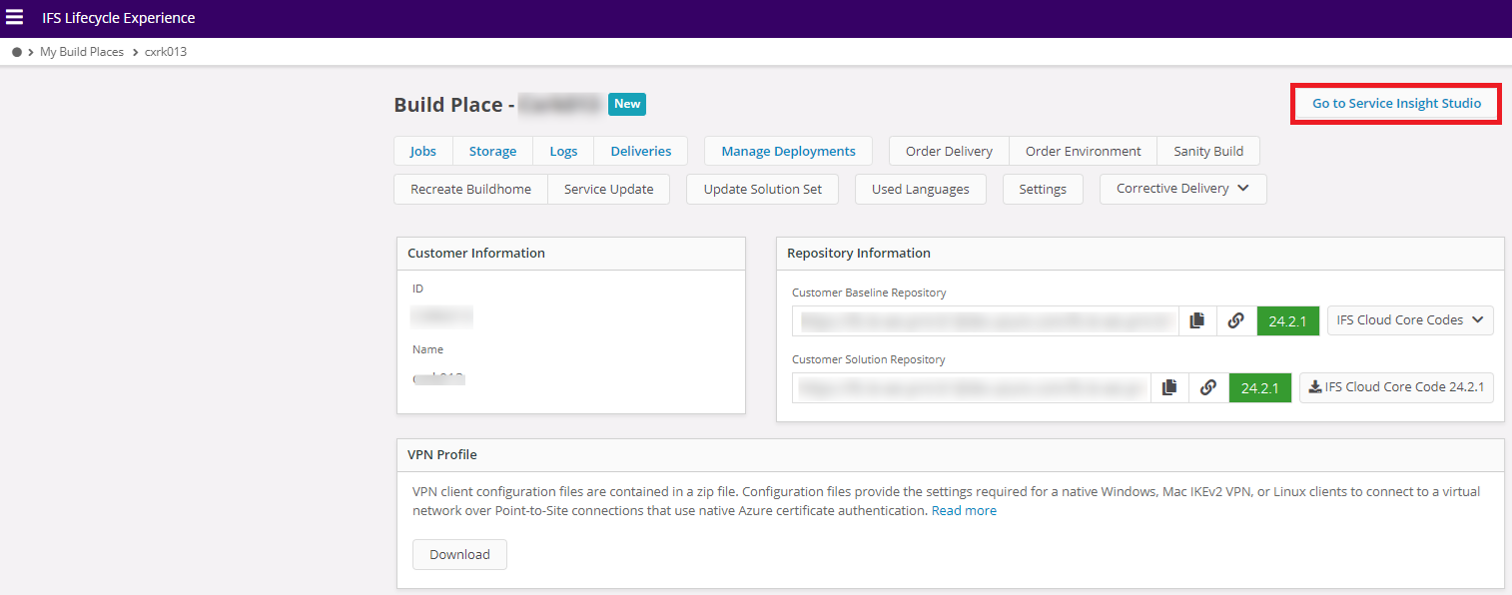Open the Customer Solution Repository link icon

[1207, 387]
